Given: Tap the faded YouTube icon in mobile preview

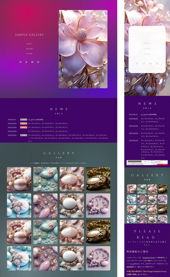Looking at the screenshot, I should coord(150,64).
